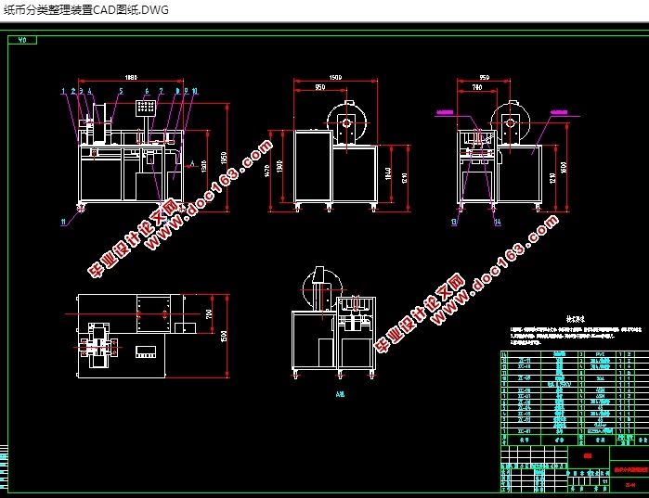
Task: Select part callout number 6
Action: click(147, 91)
